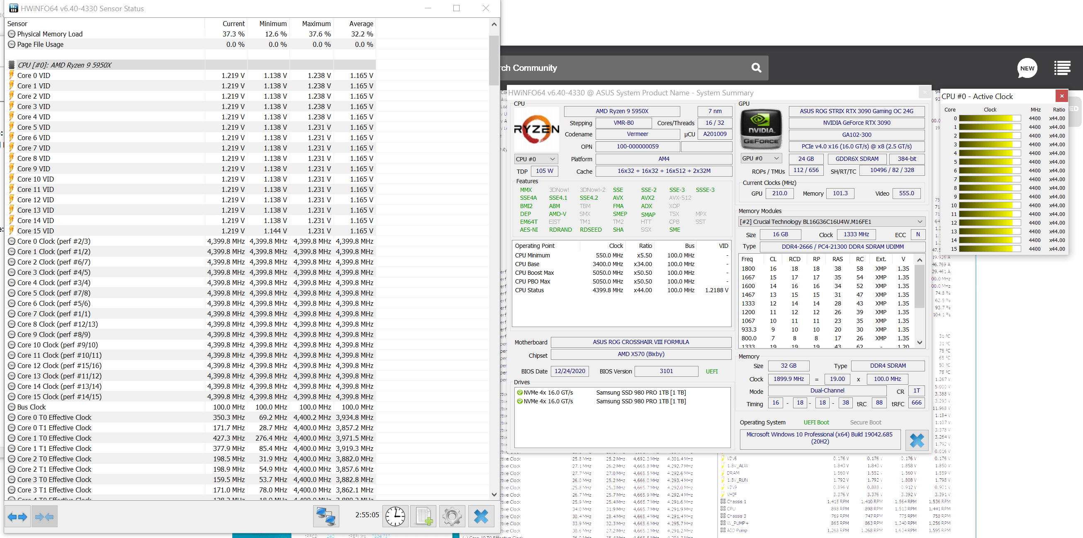Click the expand sensor columns arrows icon
The height and width of the screenshot is (538, 1083).
pyautogui.click(x=17, y=516)
